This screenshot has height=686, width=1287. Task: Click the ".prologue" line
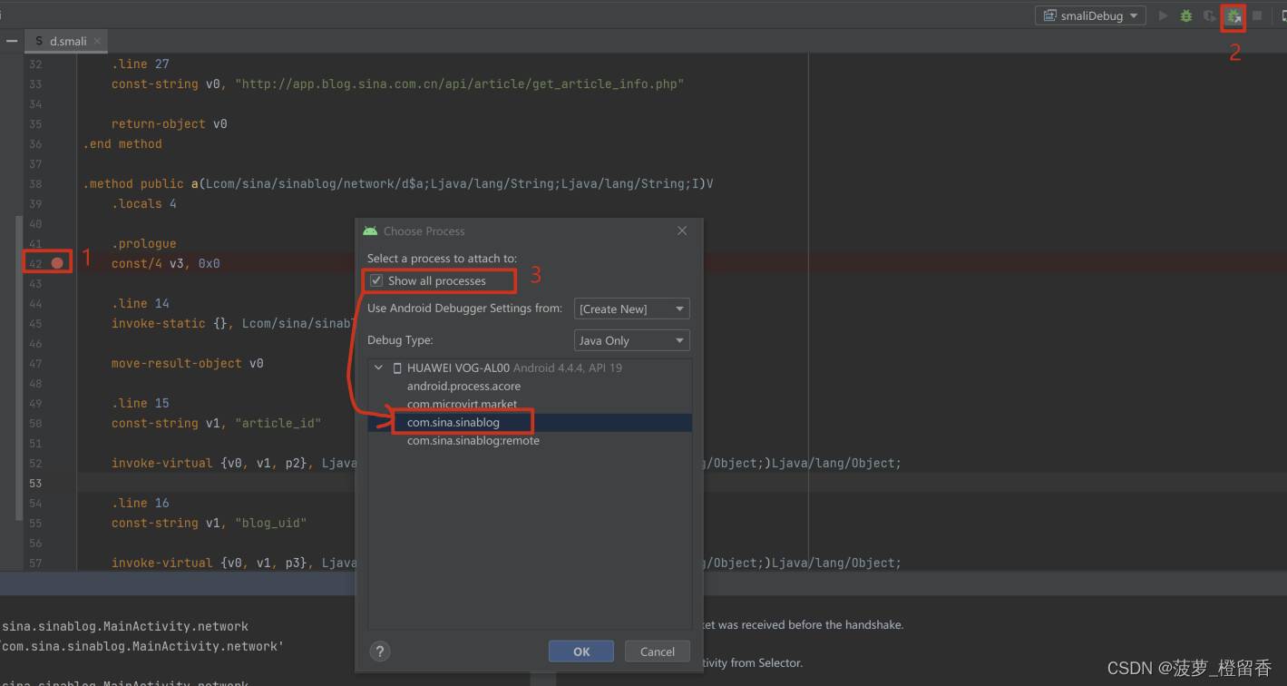143,243
